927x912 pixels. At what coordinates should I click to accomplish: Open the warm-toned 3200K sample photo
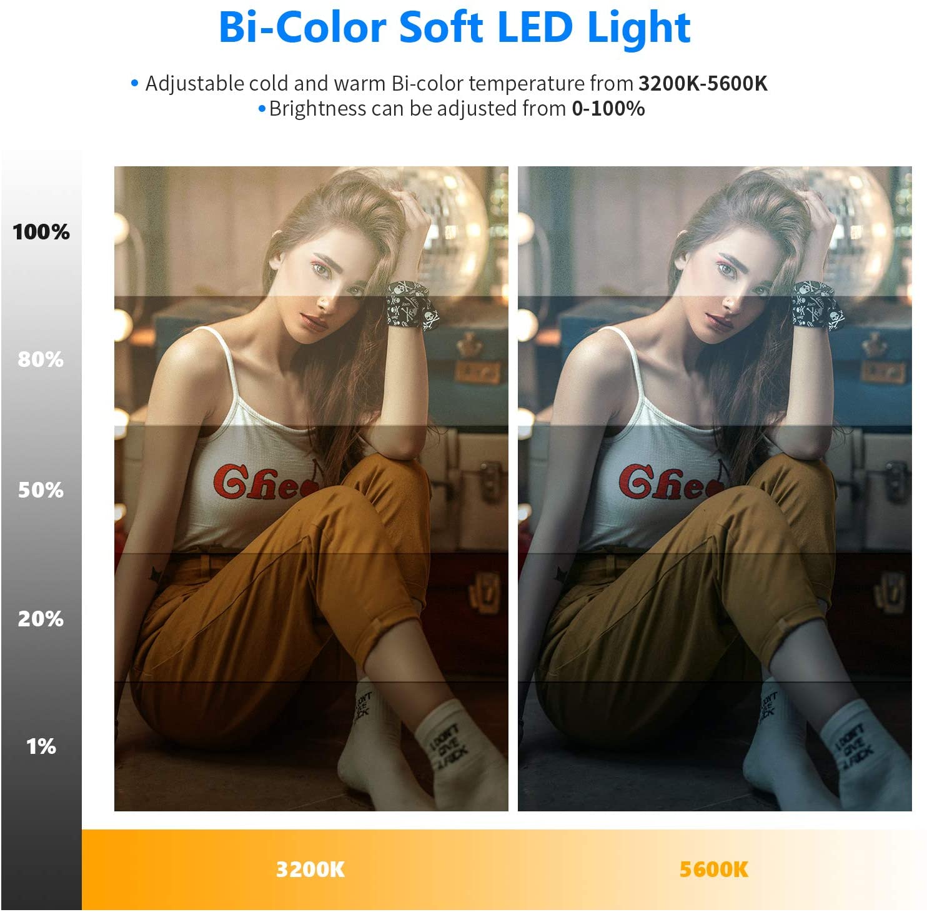click(311, 489)
